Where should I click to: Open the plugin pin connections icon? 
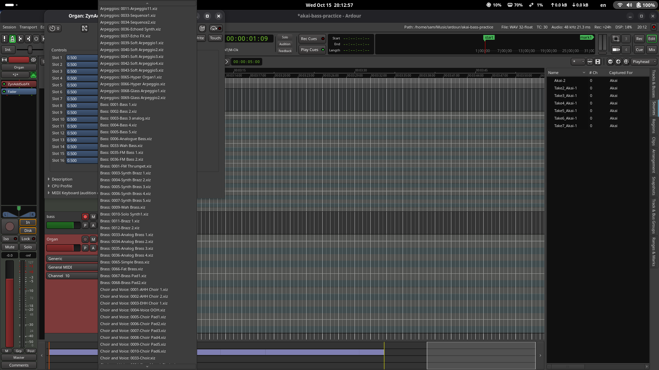84,28
